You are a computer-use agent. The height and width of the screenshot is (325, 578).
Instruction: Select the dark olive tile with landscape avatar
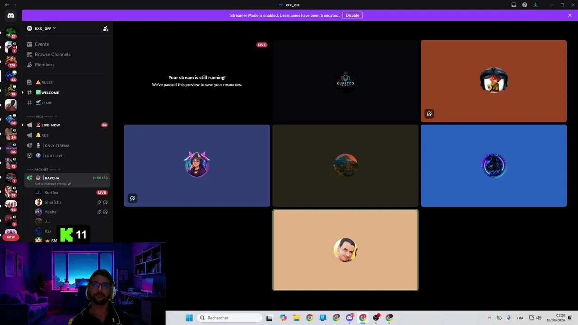tap(345, 166)
